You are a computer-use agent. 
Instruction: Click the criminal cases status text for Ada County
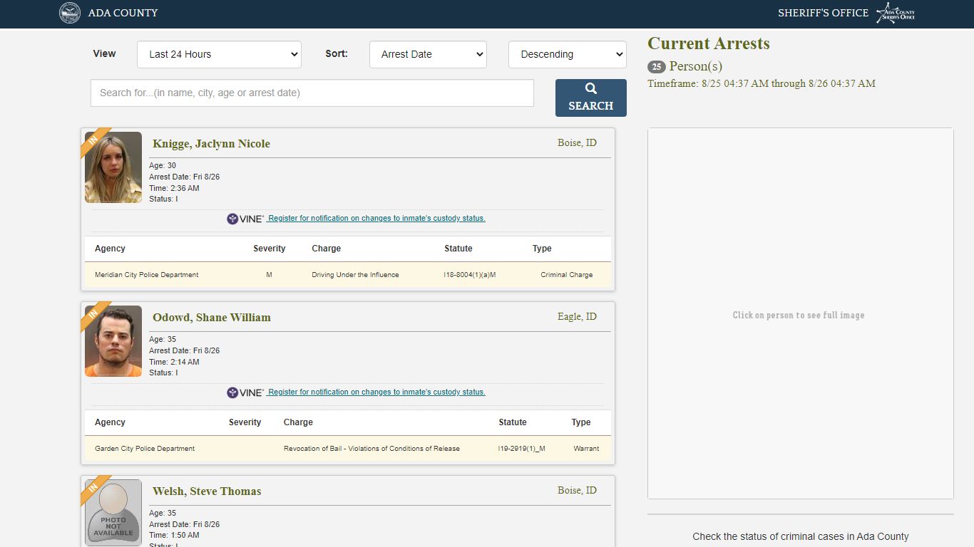click(801, 536)
